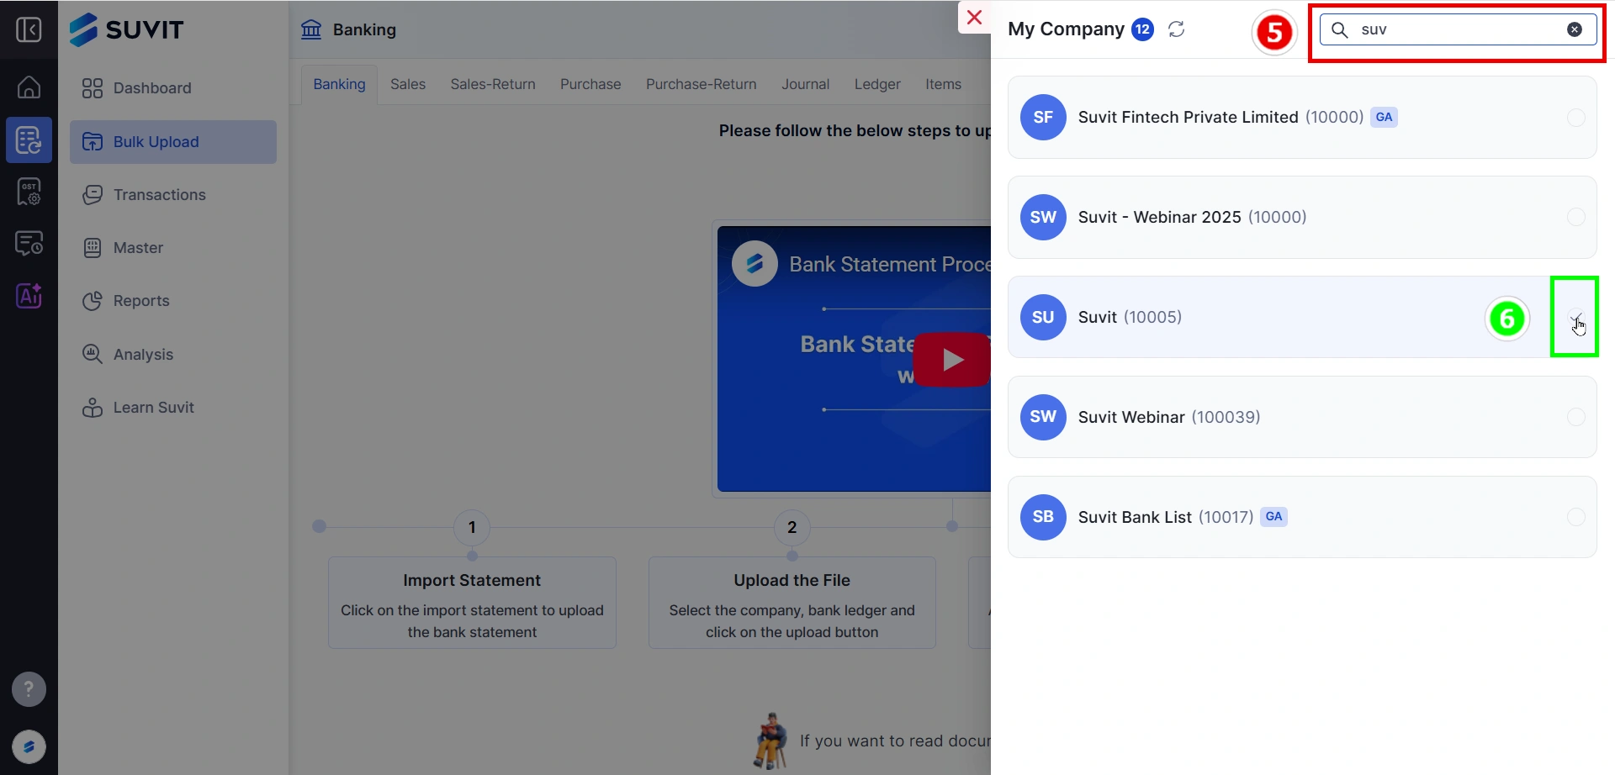The height and width of the screenshot is (775, 1615).
Task: Select Suvit Fintech Private Limited radio button
Action: [x=1576, y=118]
